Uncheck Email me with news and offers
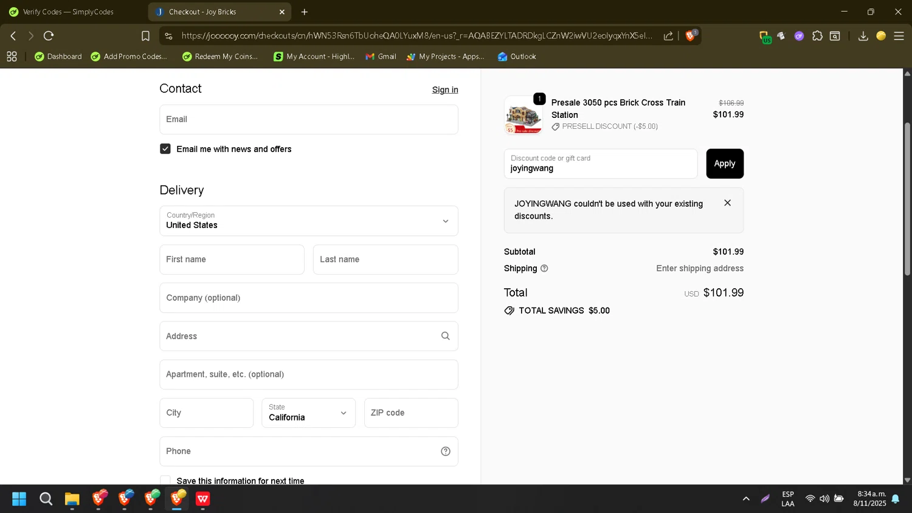This screenshot has width=912, height=513. [165, 149]
